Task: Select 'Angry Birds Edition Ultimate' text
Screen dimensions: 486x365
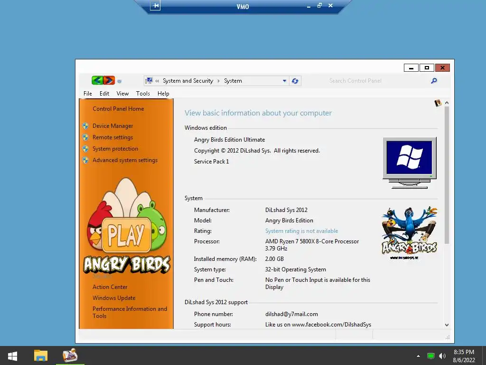Action: (x=229, y=140)
